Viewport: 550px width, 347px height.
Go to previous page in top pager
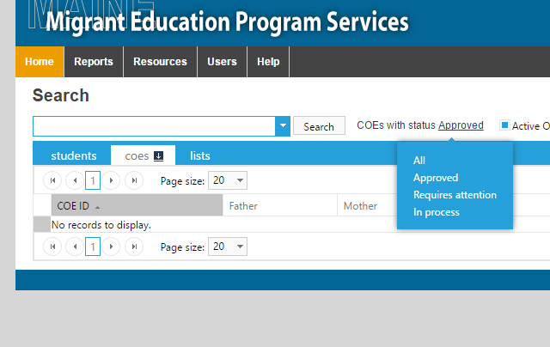[75, 180]
